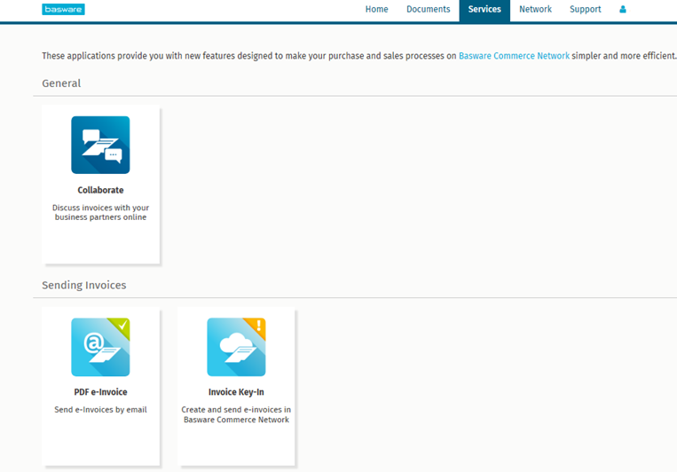Follow the Basware Commerce Network link

(514, 56)
